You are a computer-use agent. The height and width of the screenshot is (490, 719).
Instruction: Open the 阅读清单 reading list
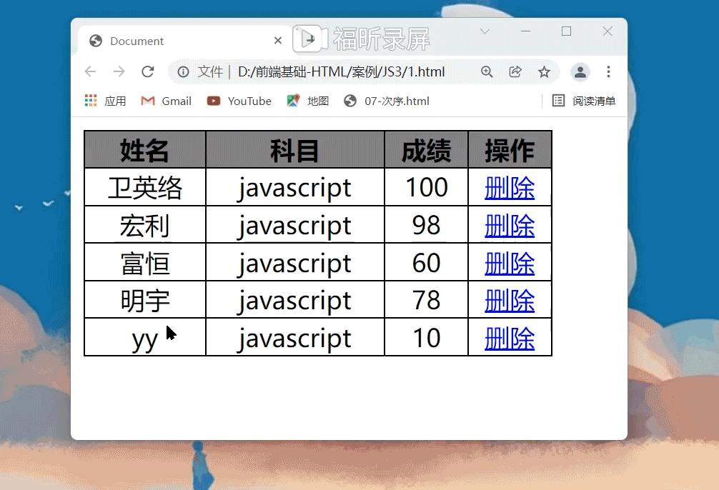pos(584,101)
